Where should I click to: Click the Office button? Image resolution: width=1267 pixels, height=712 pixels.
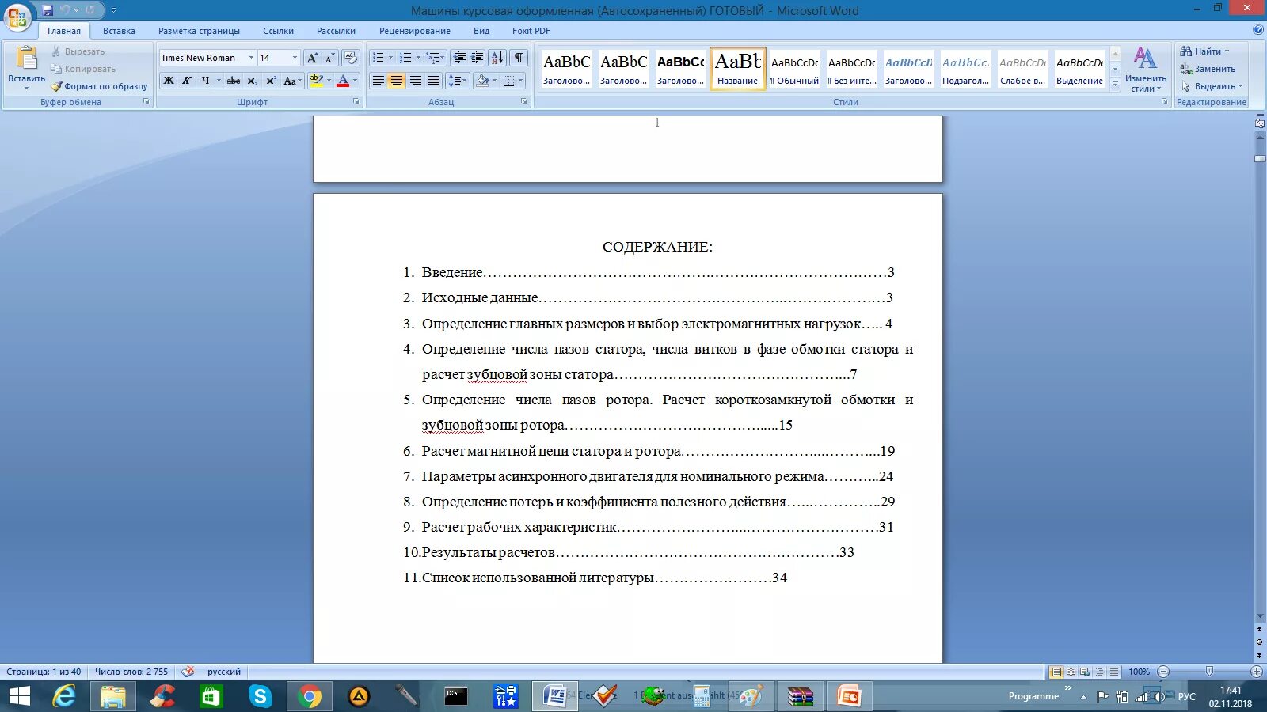pos(17,16)
